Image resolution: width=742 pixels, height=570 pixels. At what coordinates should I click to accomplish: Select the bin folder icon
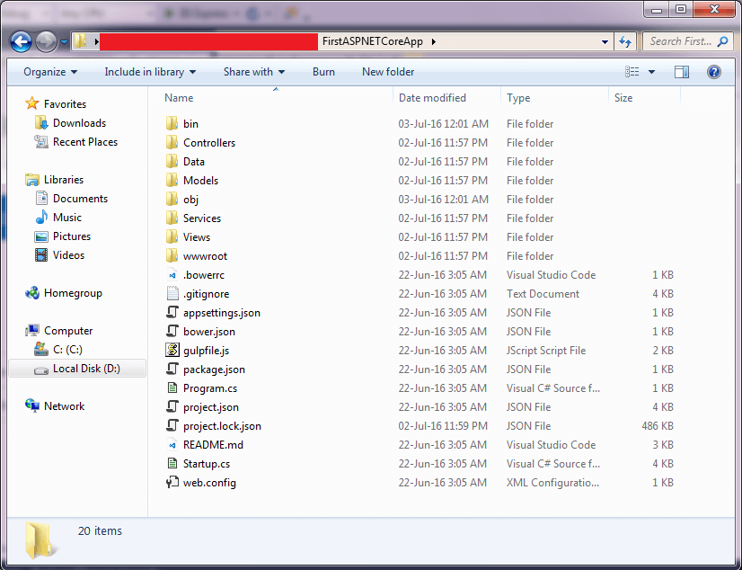(172, 123)
